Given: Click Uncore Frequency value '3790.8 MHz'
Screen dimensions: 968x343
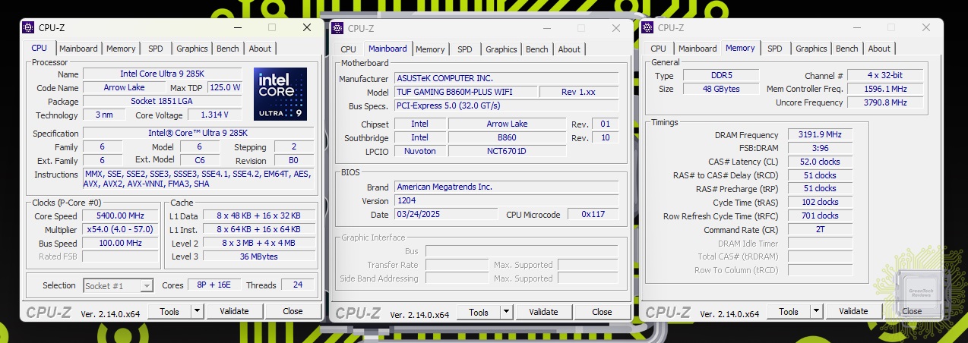Looking at the screenshot, I should (886, 102).
